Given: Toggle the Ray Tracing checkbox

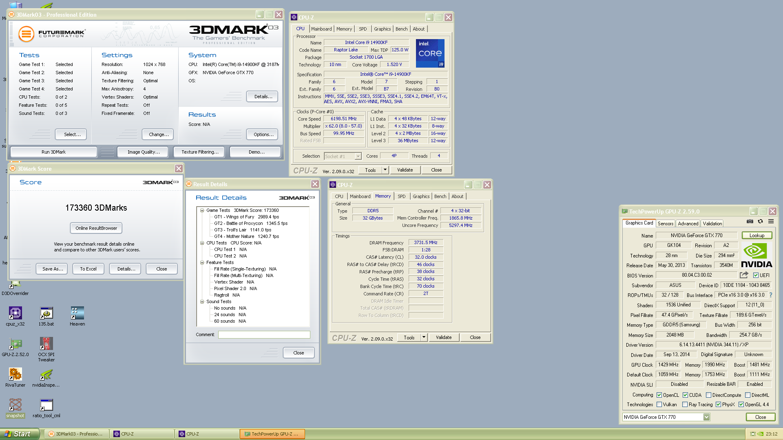Looking at the screenshot, I should click(685, 405).
